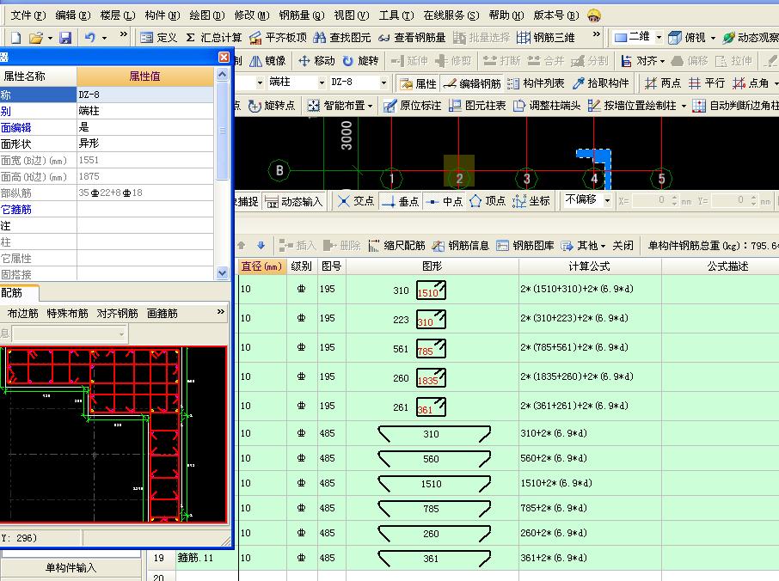Click the X coordinate input field
779x581 pixels.
pyautogui.click(x=648, y=200)
